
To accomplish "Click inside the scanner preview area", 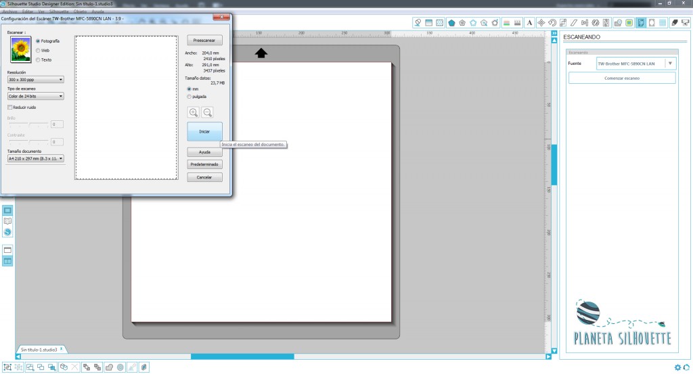I will click(127, 108).
